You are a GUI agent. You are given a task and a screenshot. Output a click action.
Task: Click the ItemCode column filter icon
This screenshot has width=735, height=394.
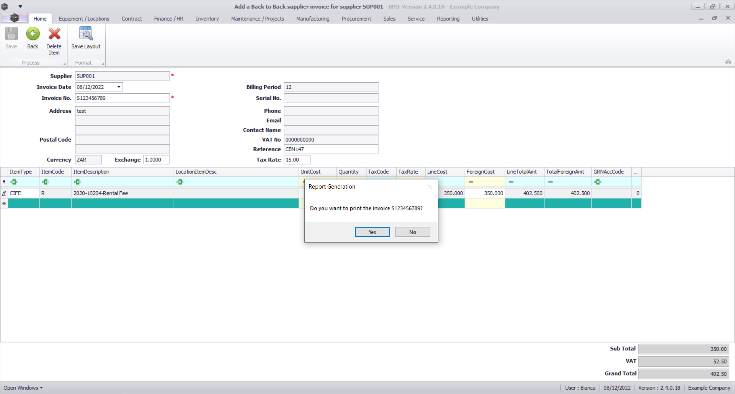tap(46, 182)
